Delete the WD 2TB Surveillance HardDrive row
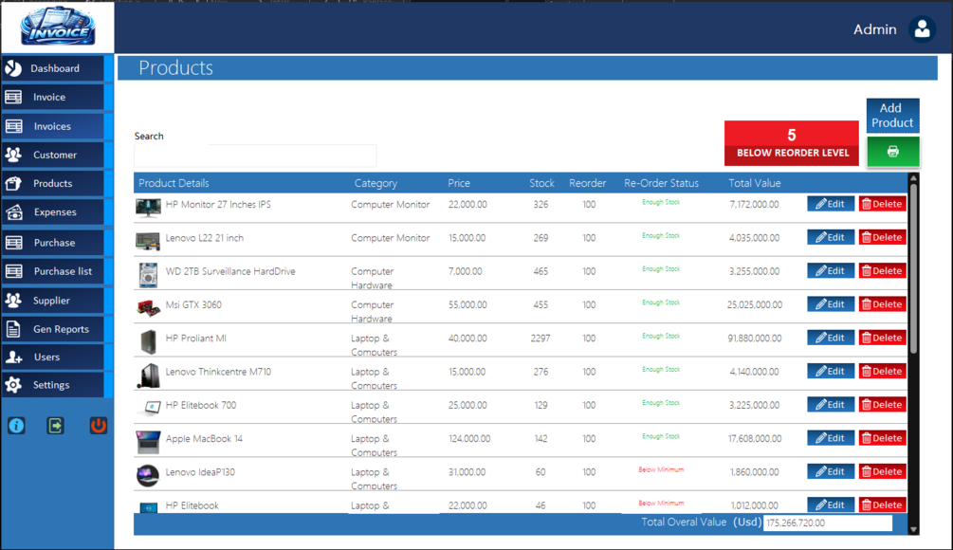 tap(882, 270)
